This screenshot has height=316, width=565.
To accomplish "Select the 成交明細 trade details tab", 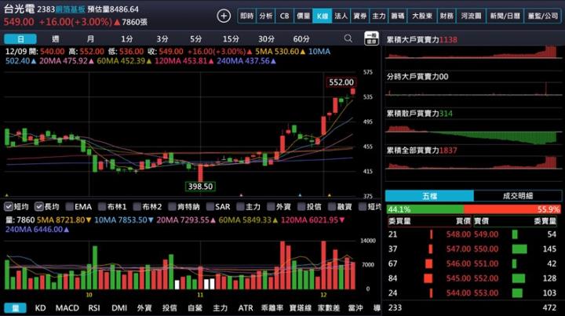I will [x=518, y=195].
